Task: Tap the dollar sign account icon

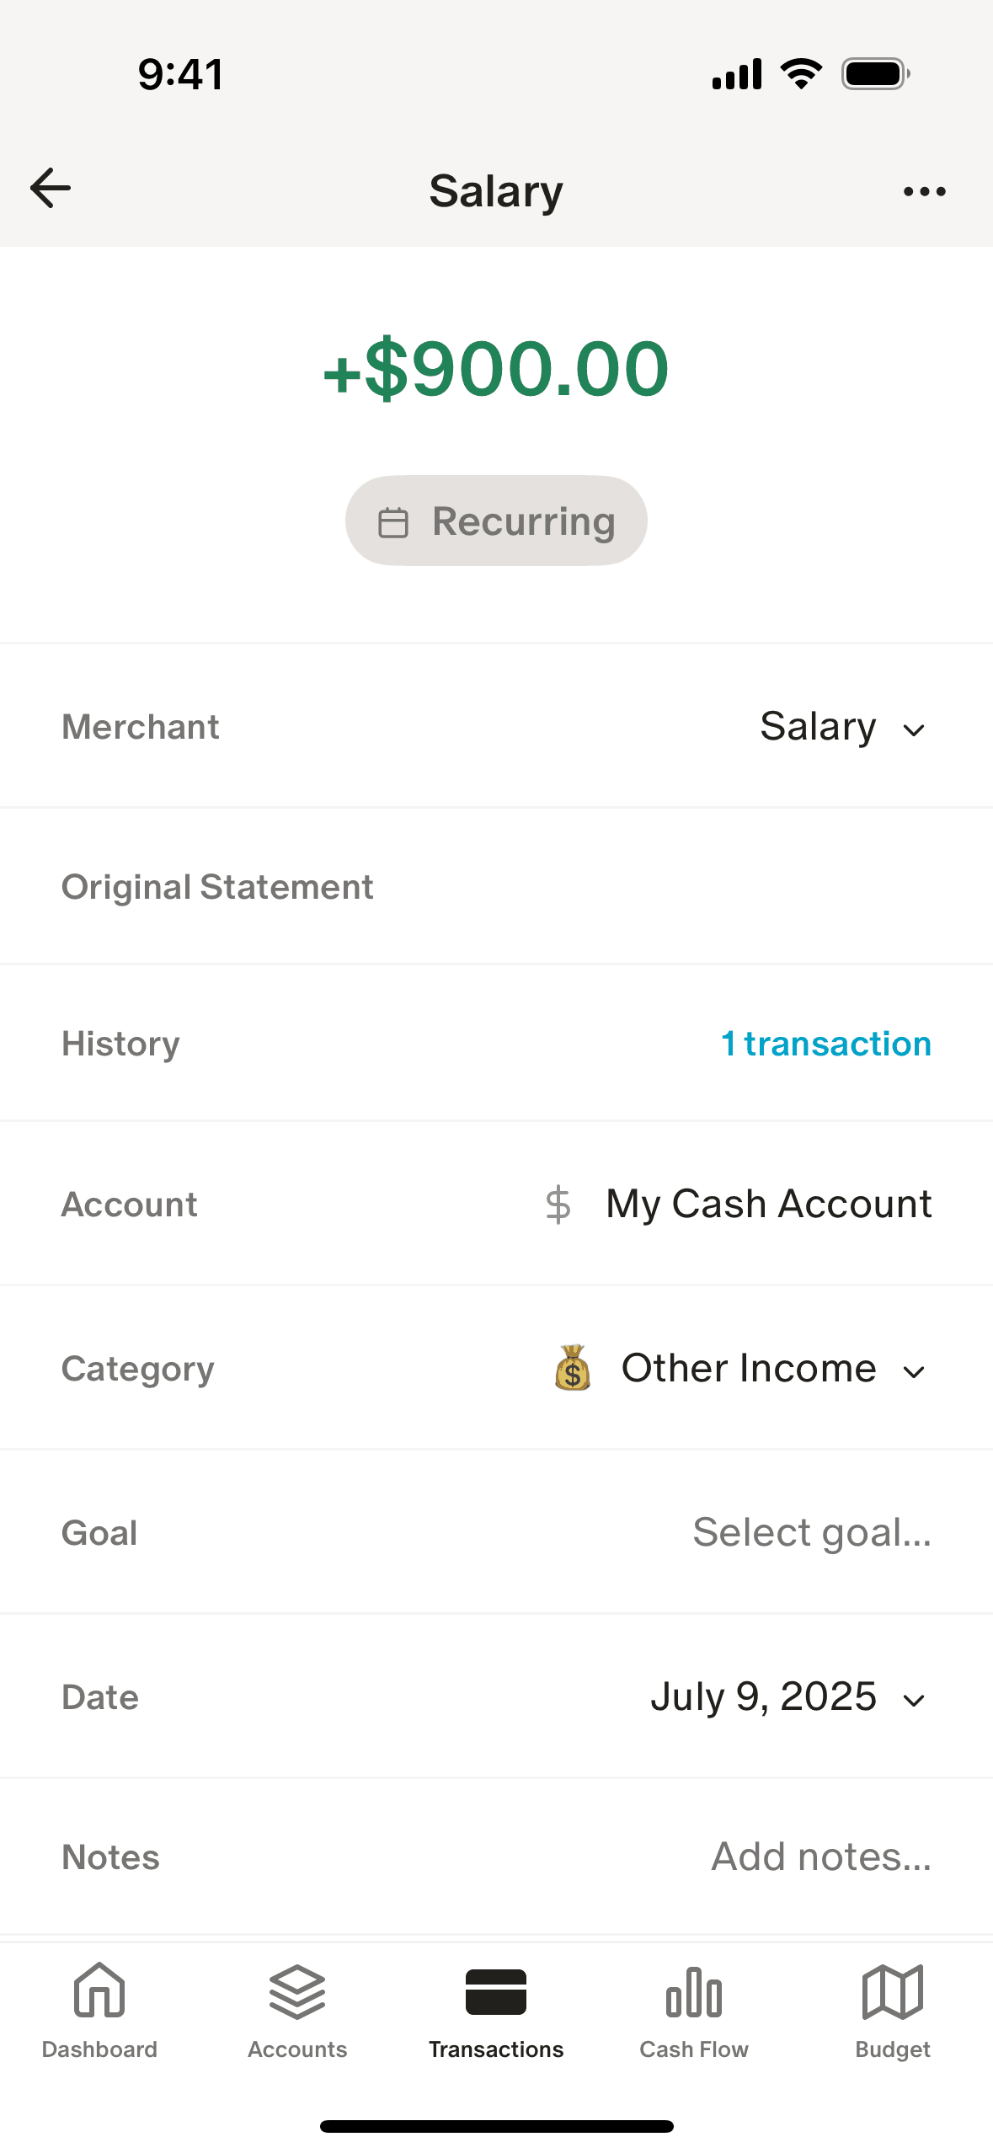Action: (x=558, y=1204)
